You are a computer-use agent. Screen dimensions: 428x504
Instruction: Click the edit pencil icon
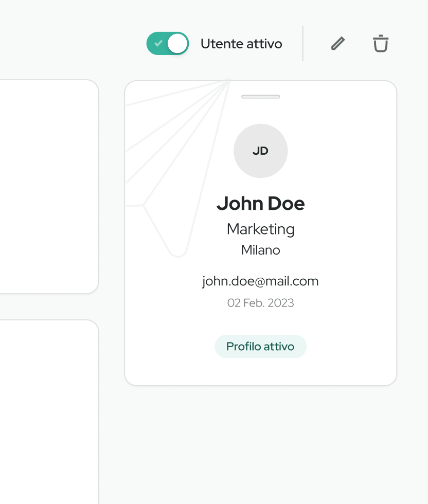[x=337, y=44]
